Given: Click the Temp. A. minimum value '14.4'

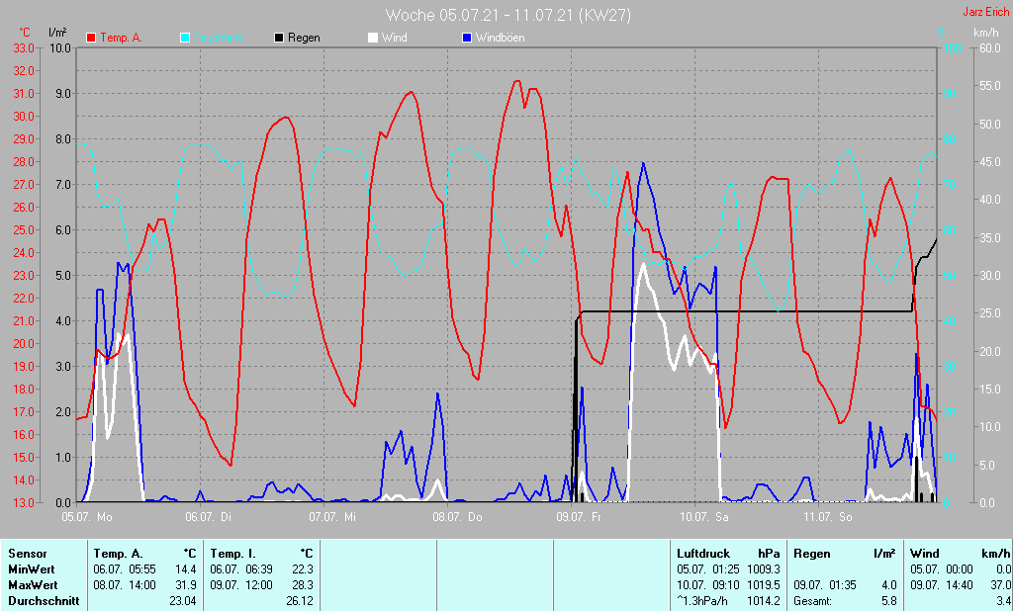Looking at the screenshot, I should [x=185, y=569].
